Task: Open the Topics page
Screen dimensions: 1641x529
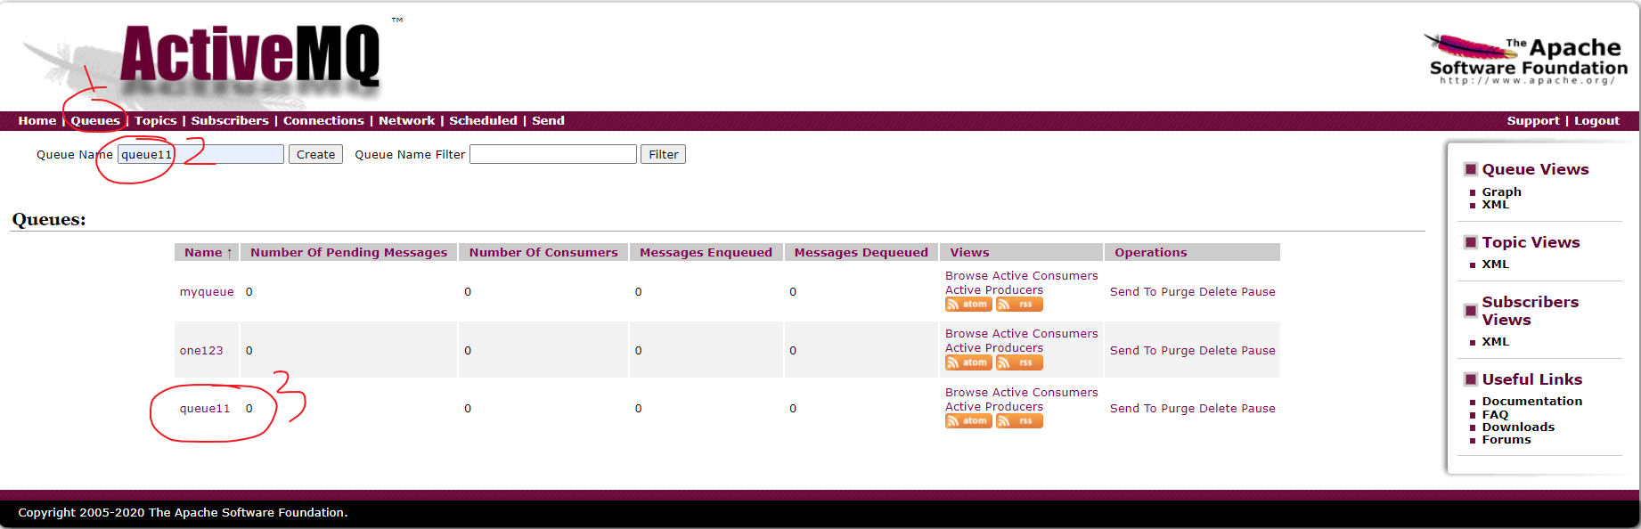Action: click(x=156, y=120)
